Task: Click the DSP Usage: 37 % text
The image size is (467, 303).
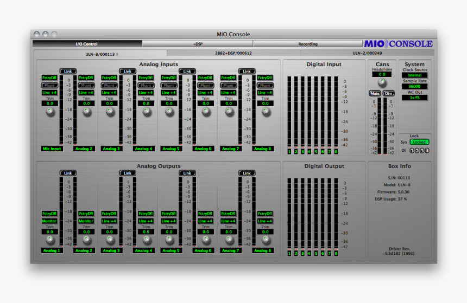Action: (391, 199)
